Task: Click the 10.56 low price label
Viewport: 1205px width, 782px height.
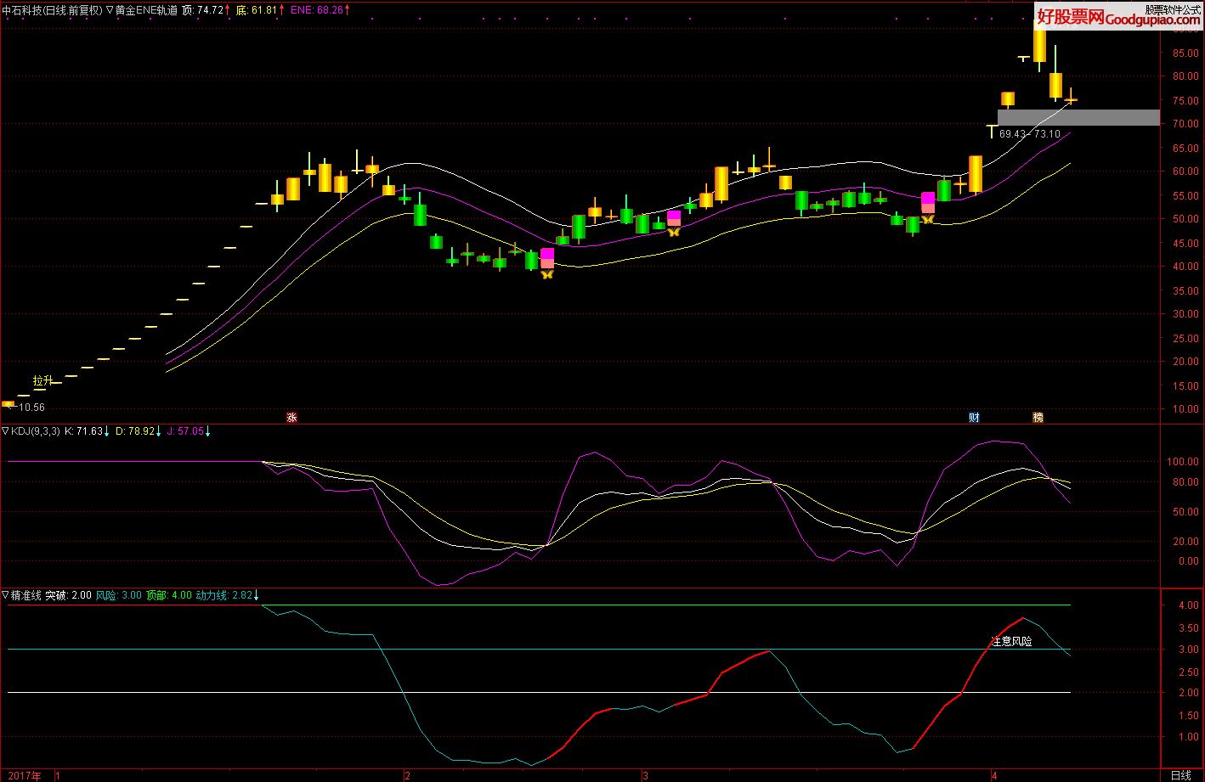Action: click(31, 408)
